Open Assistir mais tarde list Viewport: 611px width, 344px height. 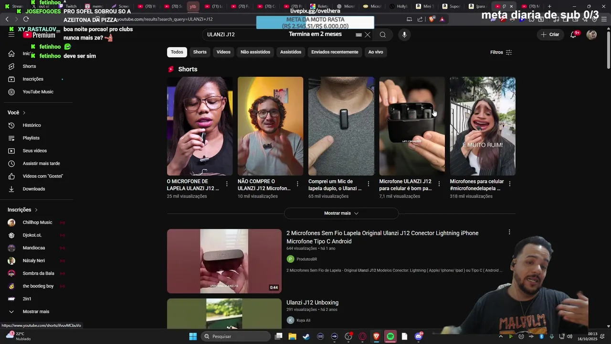[x=42, y=163]
